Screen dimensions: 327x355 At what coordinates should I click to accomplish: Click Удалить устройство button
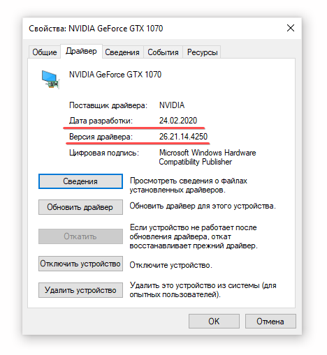(x=80, y=290)
